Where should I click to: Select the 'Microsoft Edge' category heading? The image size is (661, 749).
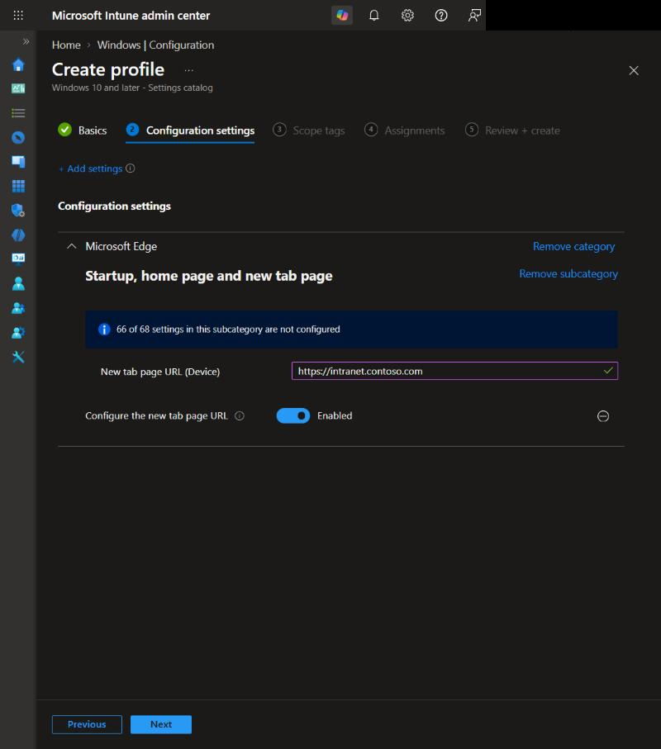point(121,246)
